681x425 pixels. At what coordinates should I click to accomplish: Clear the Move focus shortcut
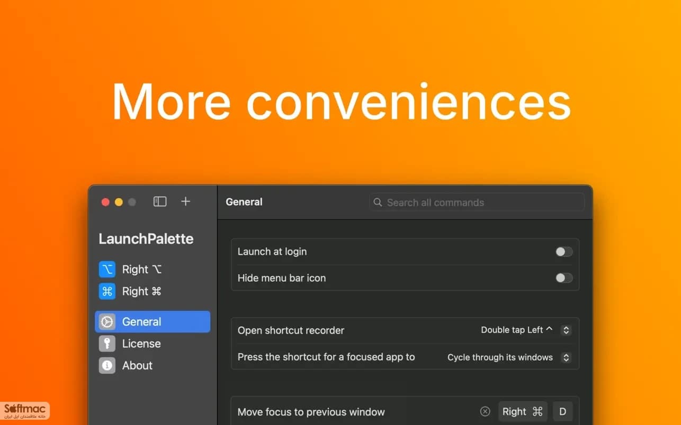click(x=485, y=411)
